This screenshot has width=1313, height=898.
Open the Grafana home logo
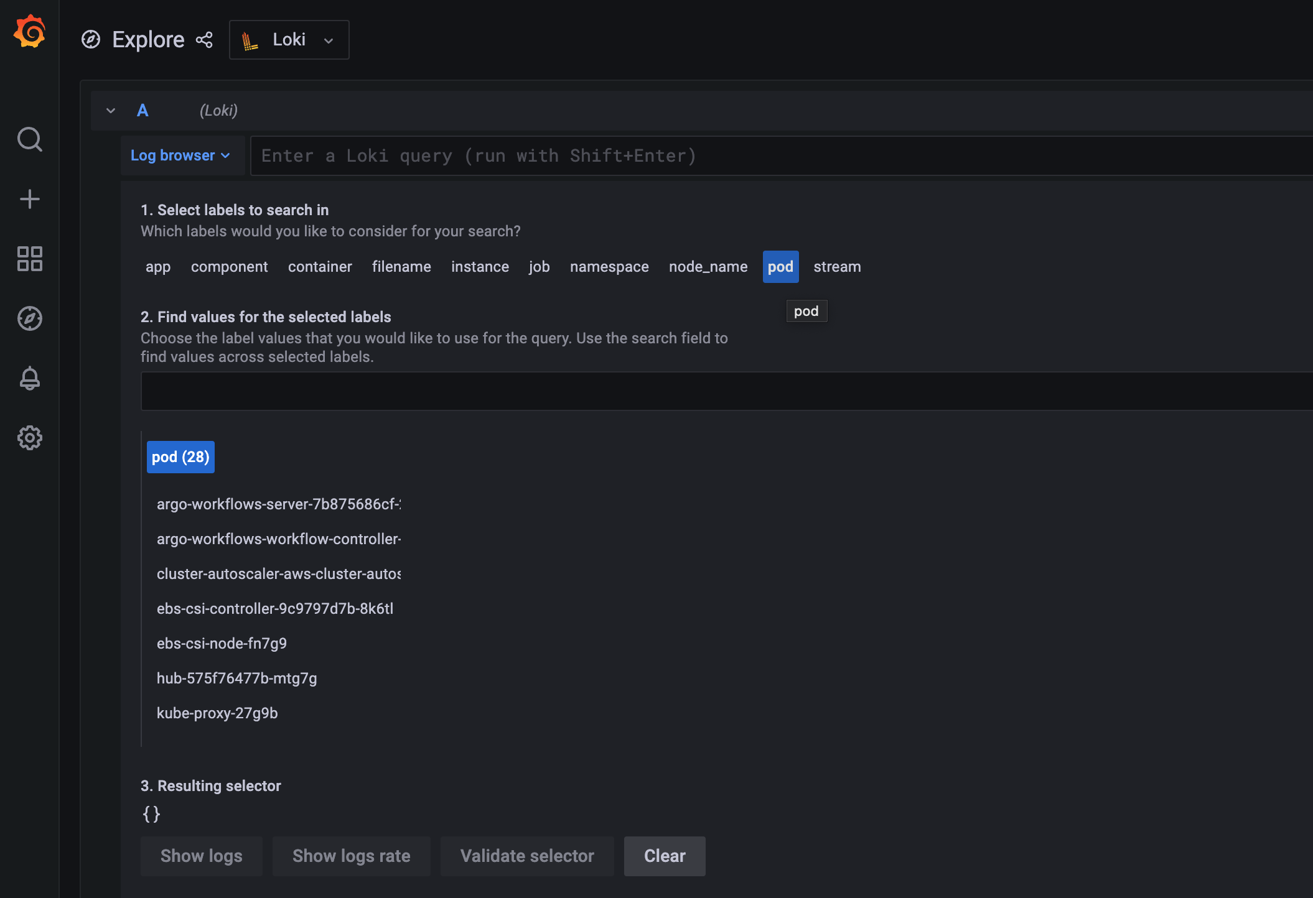30,31
